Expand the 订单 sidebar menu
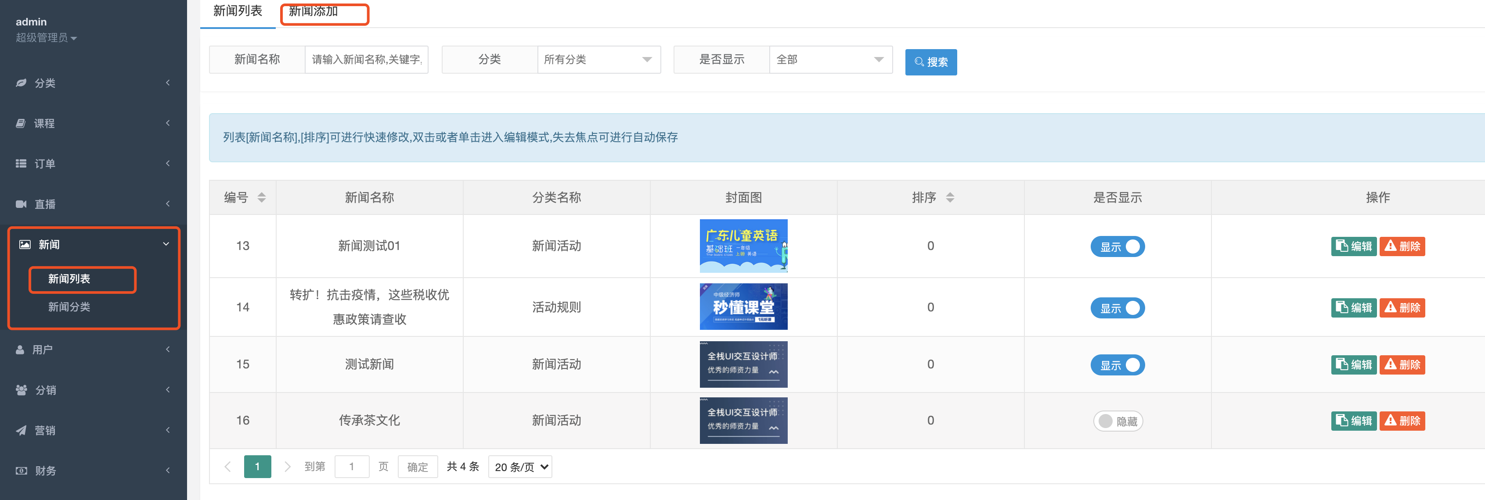 (94, 164)
